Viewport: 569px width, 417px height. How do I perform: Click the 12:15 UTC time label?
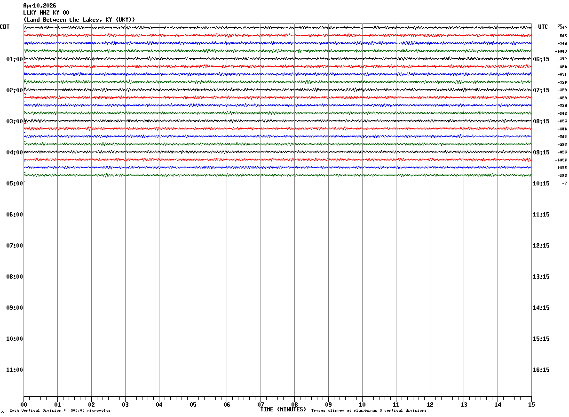[x=541, y=246]
